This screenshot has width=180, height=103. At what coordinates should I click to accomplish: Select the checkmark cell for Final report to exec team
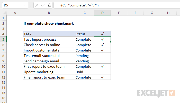(x=102, y=77)
